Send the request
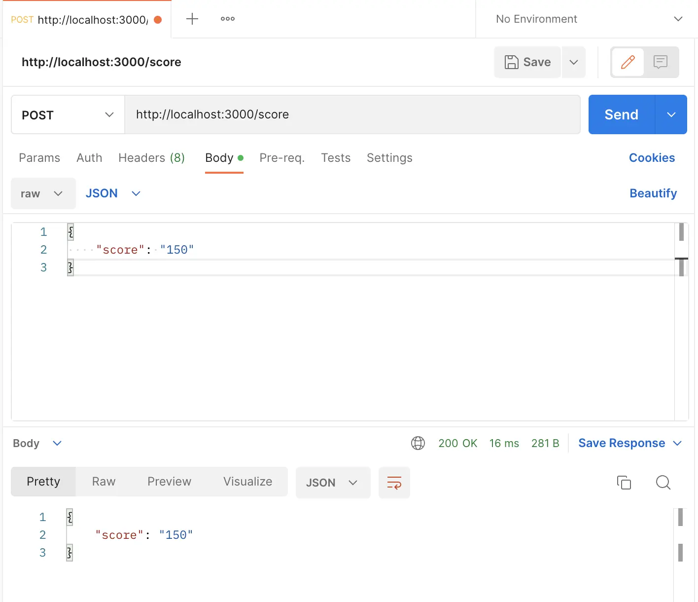The height and width of the screenshot is (602, 698). (622, 114)
